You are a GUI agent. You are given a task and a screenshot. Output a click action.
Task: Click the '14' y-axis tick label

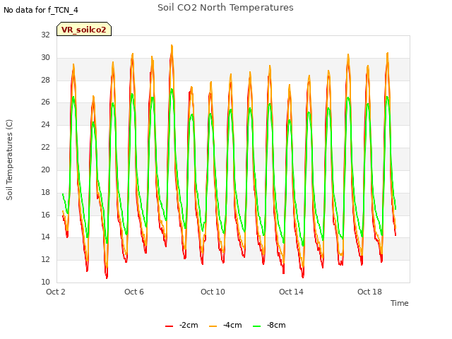tap(45, 237)
